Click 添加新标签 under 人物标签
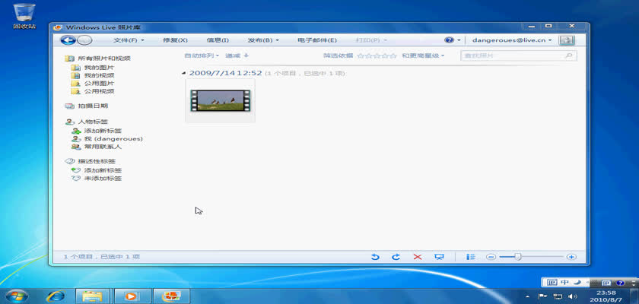This screenshot has height=304, width=639. (102, 131)
